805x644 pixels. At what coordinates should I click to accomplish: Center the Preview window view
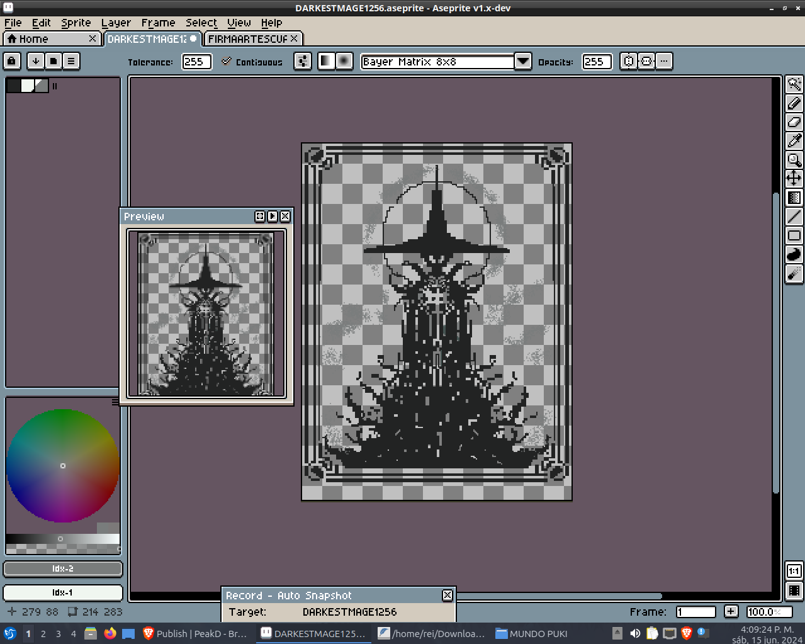(260, 217)
